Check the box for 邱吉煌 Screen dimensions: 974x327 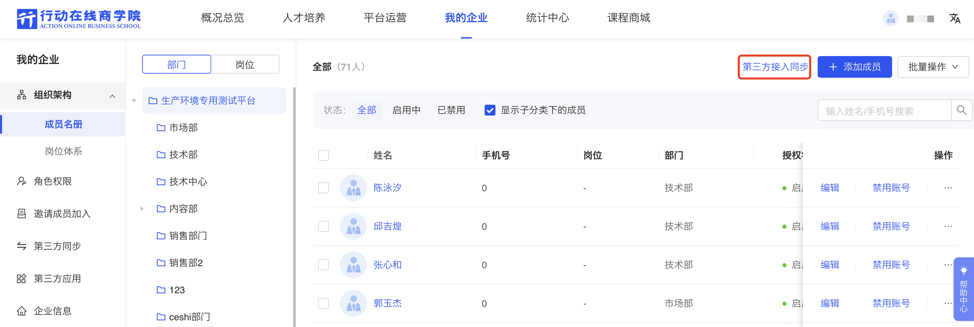(x=323, y=226)
